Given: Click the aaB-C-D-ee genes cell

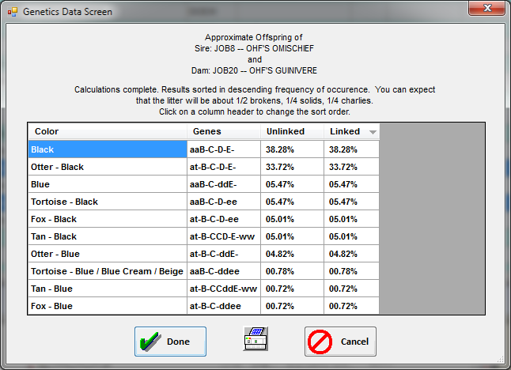Looking at the screenshot, I should pos(224,202).
